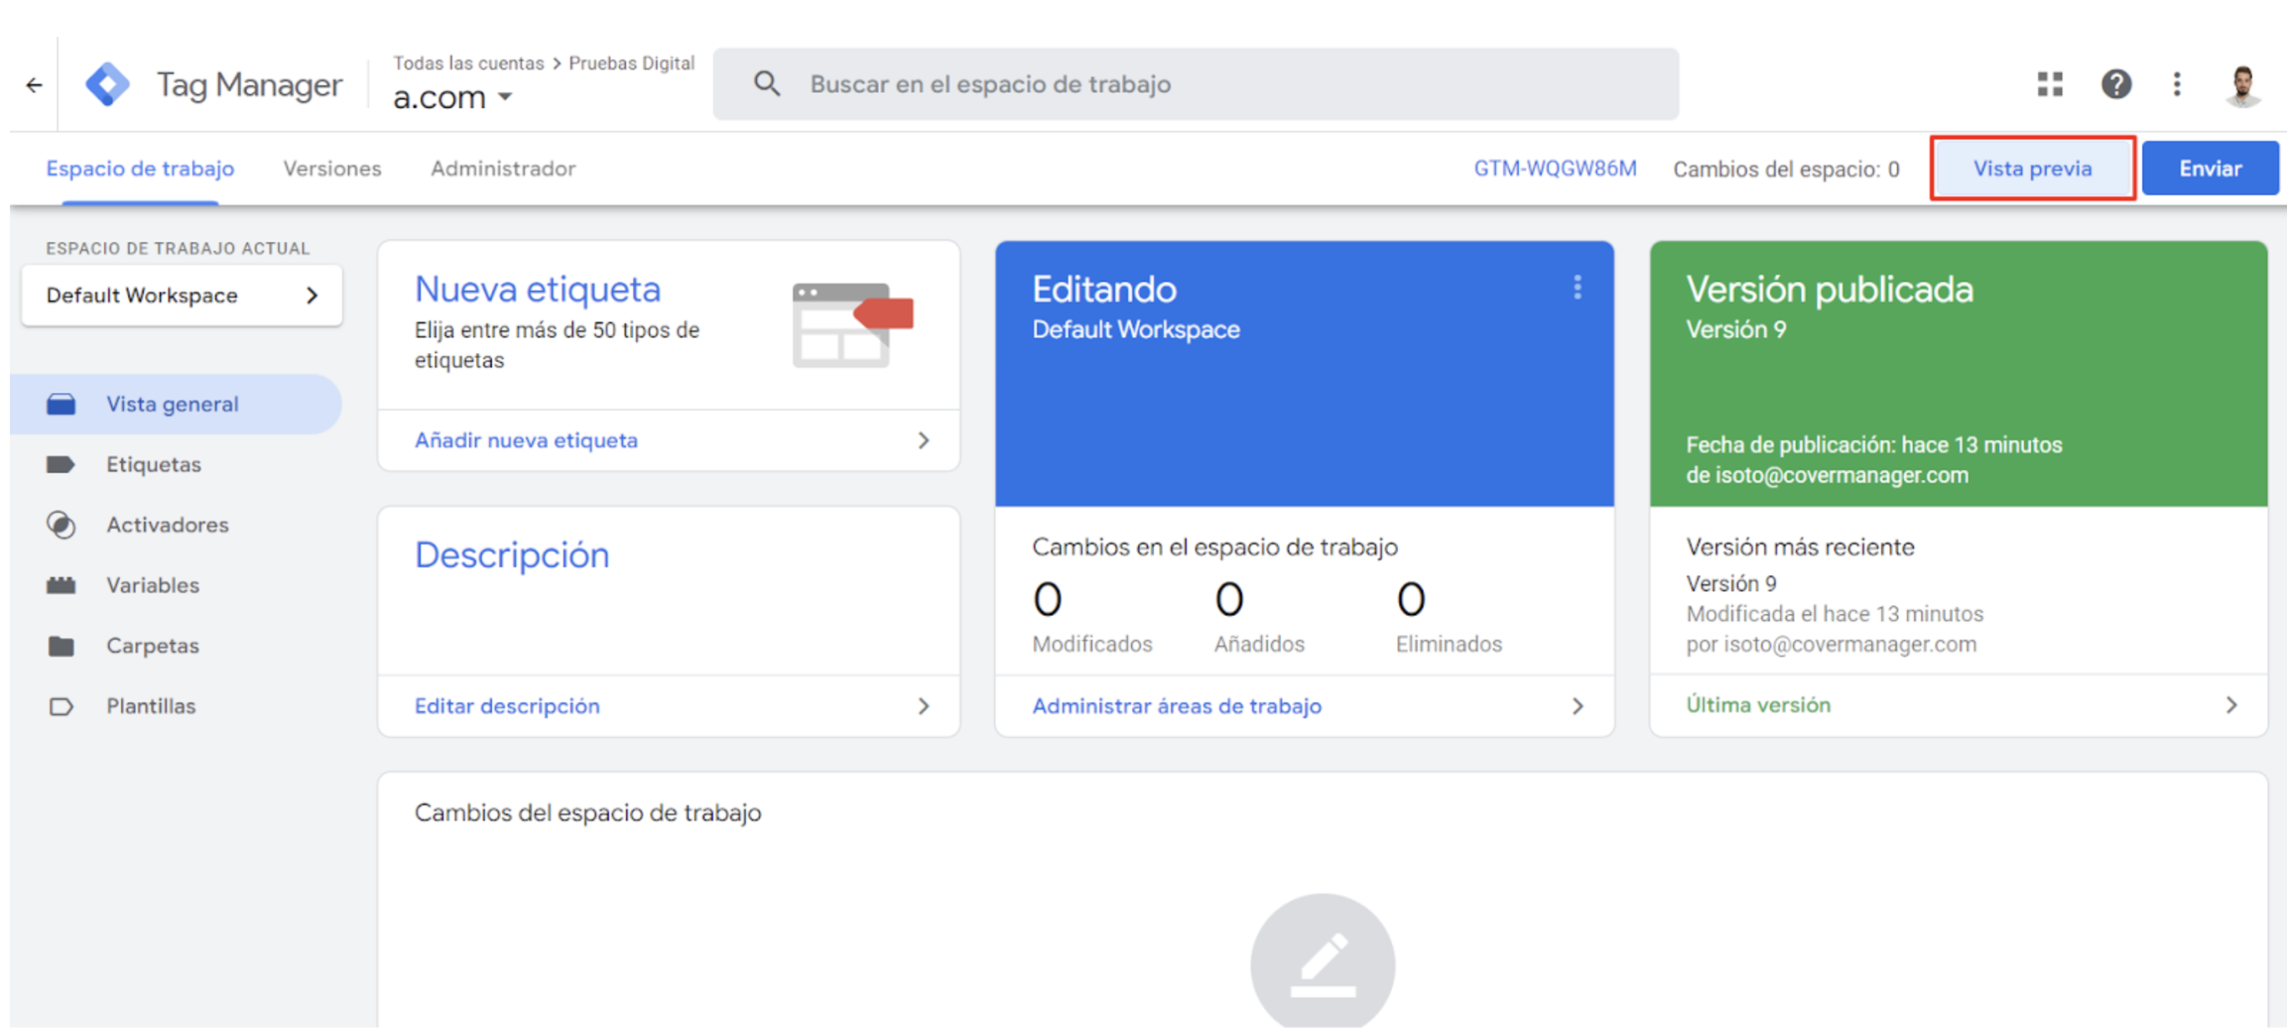Click the Versión publicada card heading

coord(1829,290)
